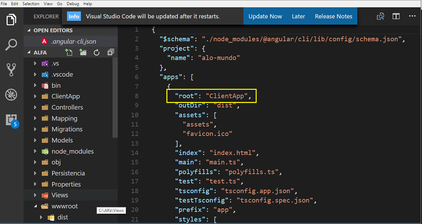Image resolution: width=422 pixels, height=224 pixels.
Task: Click the "favicon.ico" string on line 12
Action: pyautogui.click(x=207, y=133)
